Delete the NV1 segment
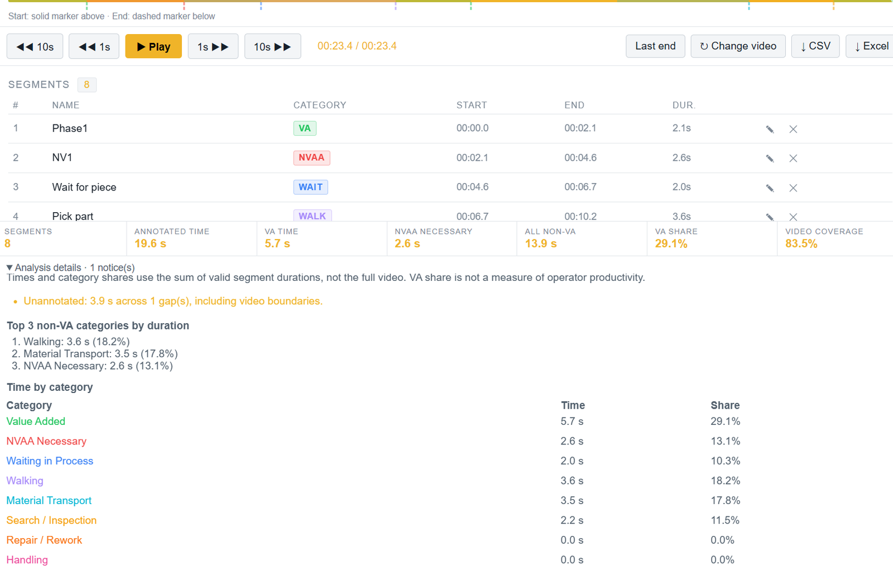 793,159
